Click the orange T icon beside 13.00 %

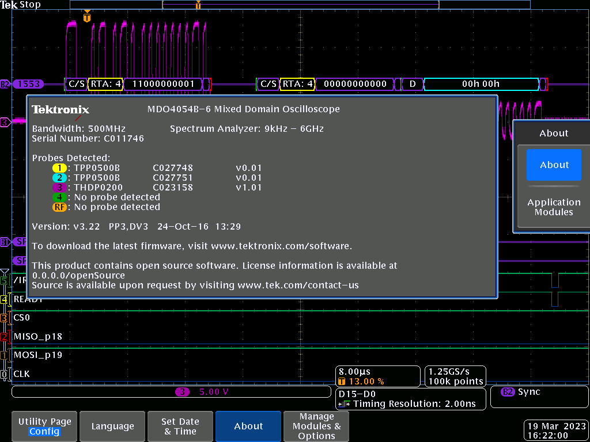(342, 382)
